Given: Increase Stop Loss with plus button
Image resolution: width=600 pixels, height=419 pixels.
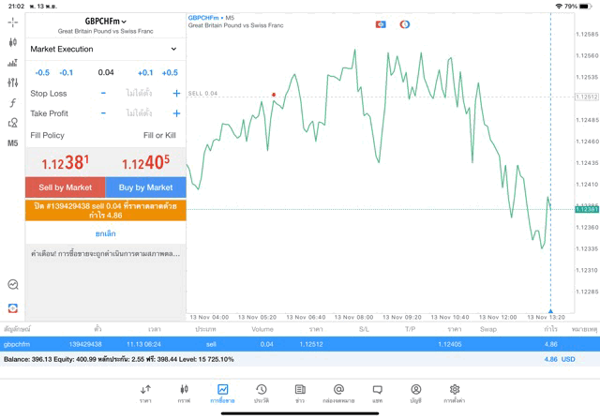Looking at the screenshot, I should click(x=176, y=93).
